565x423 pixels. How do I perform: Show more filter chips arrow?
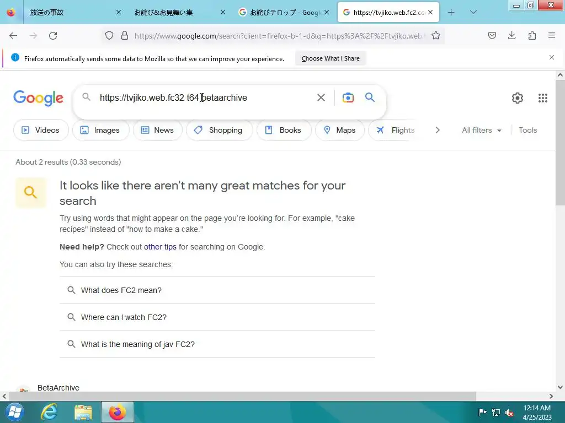pos(438,130)
